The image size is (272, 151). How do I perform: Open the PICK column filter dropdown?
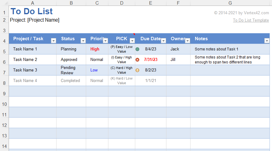132,41
